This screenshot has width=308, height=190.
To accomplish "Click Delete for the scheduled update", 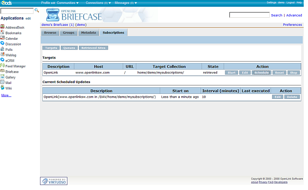I will click(x=292, y=97).
